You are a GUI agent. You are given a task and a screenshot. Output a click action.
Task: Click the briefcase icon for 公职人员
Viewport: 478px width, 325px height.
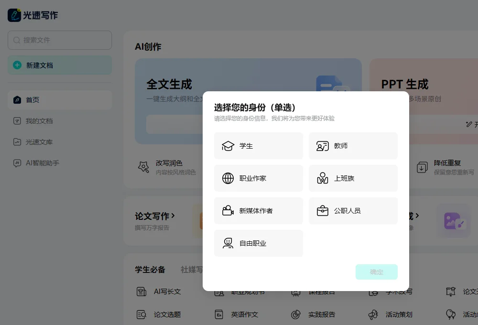323,211
